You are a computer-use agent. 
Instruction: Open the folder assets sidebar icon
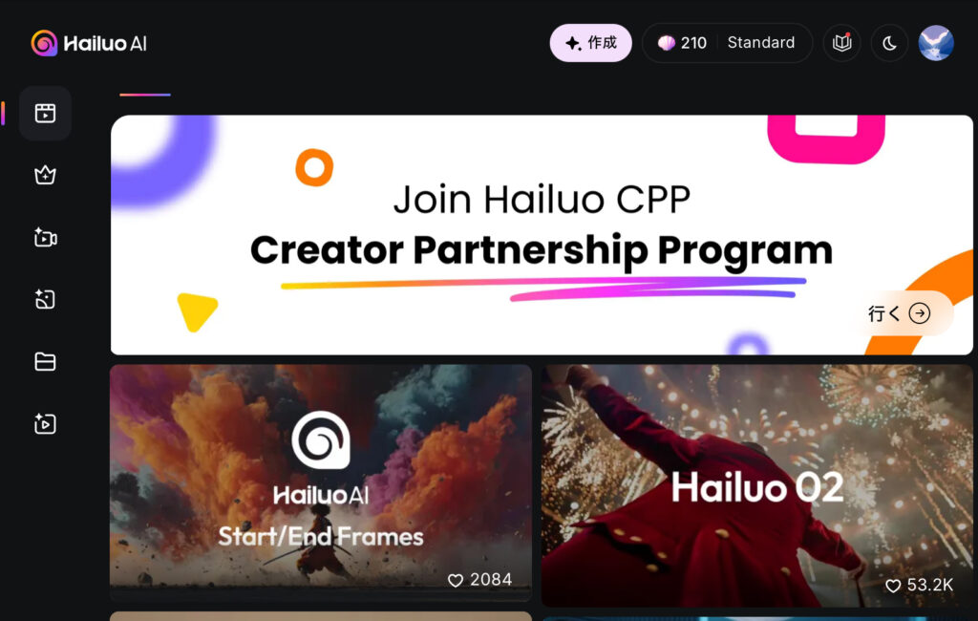pyautogui.click(x=45, y=361)
